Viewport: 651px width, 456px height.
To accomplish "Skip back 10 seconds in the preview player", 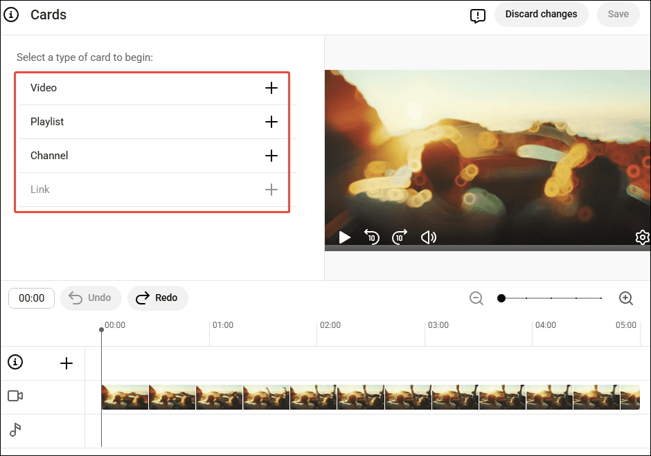I will 372,237.
